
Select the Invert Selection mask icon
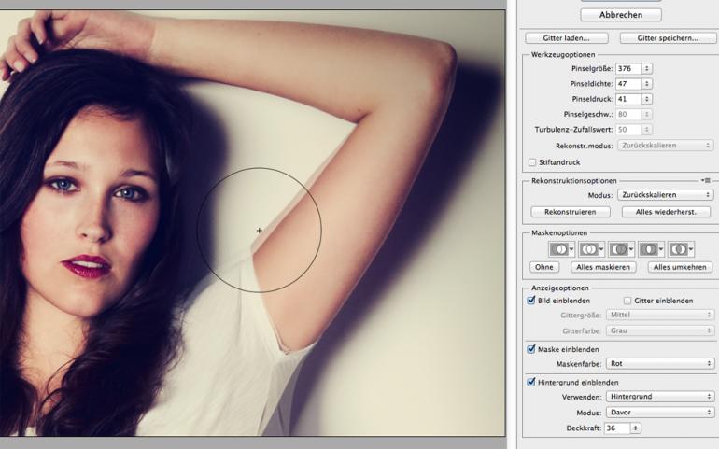pyautogui.click(x=681, y=249)
